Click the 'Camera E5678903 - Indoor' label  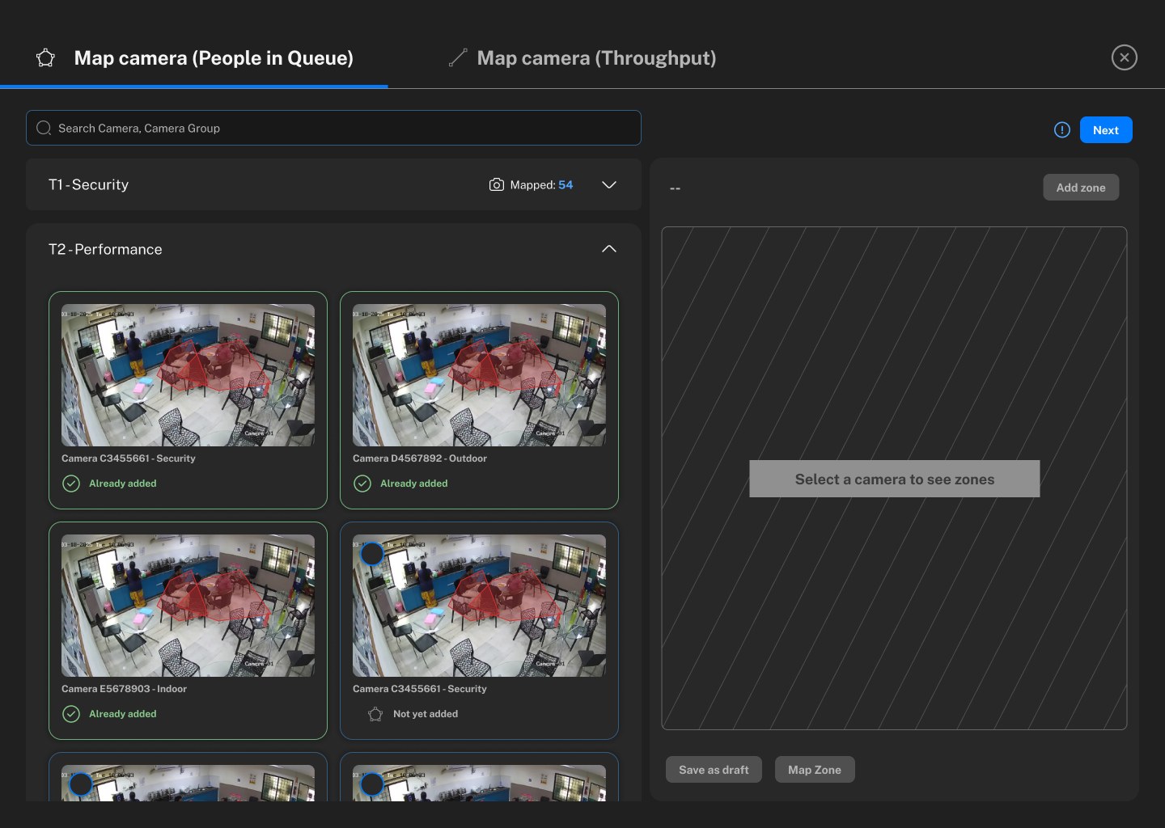click(124, 689)
